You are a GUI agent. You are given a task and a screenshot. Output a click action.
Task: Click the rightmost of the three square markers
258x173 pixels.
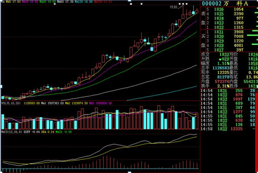(187, 4)
